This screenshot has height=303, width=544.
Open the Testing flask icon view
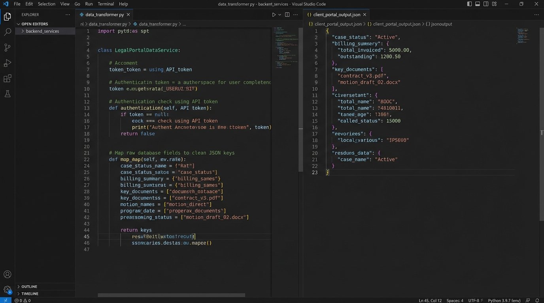point(7,94)
